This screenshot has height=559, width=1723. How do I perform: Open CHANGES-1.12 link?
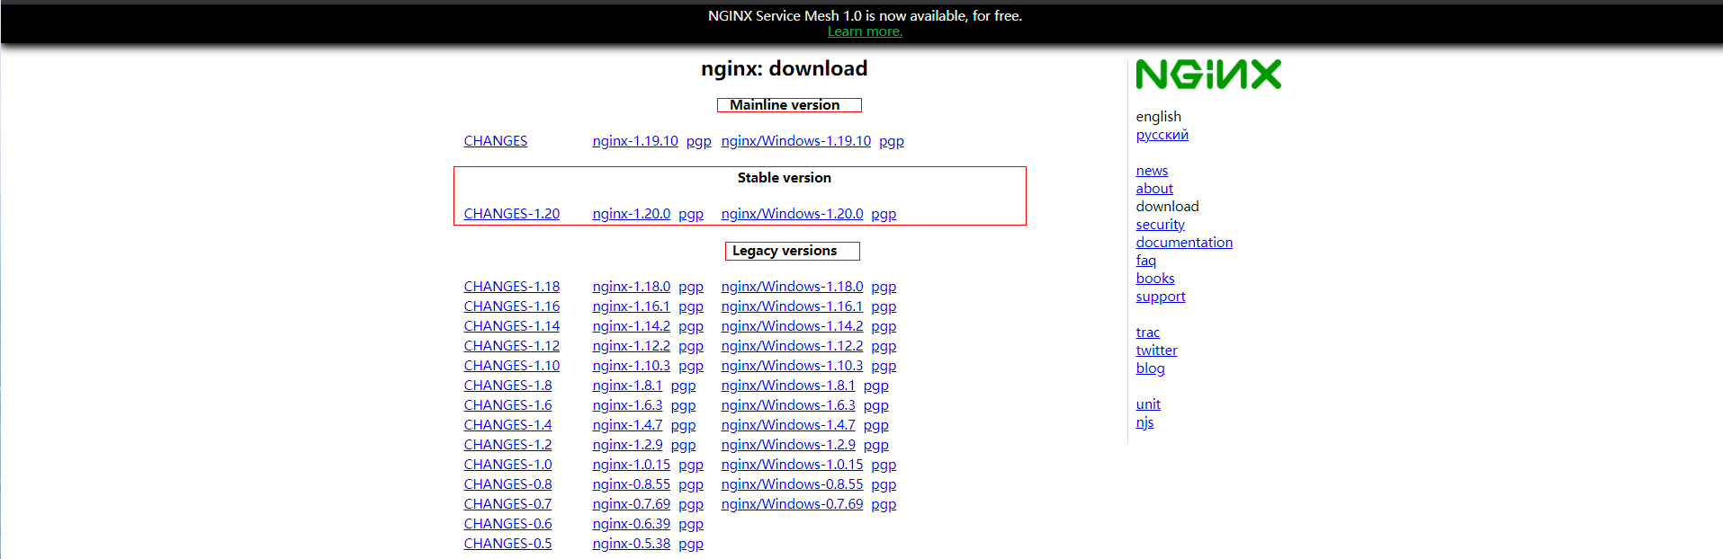512,346
